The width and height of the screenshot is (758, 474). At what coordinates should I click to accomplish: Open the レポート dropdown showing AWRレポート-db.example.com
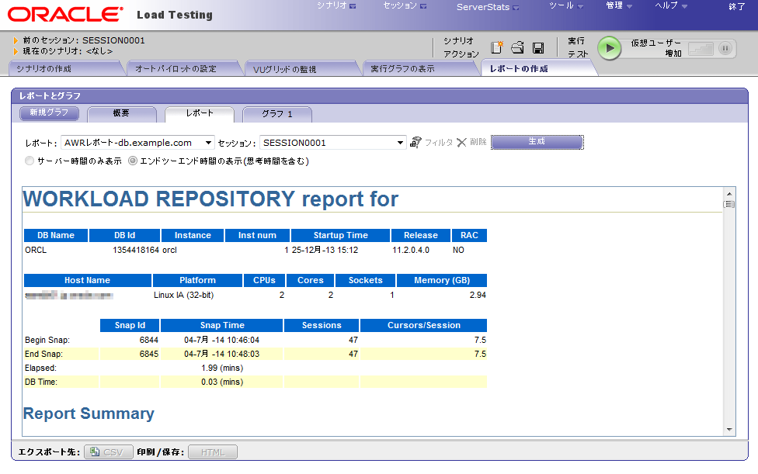pyautogui.click(x=137, y=143)
